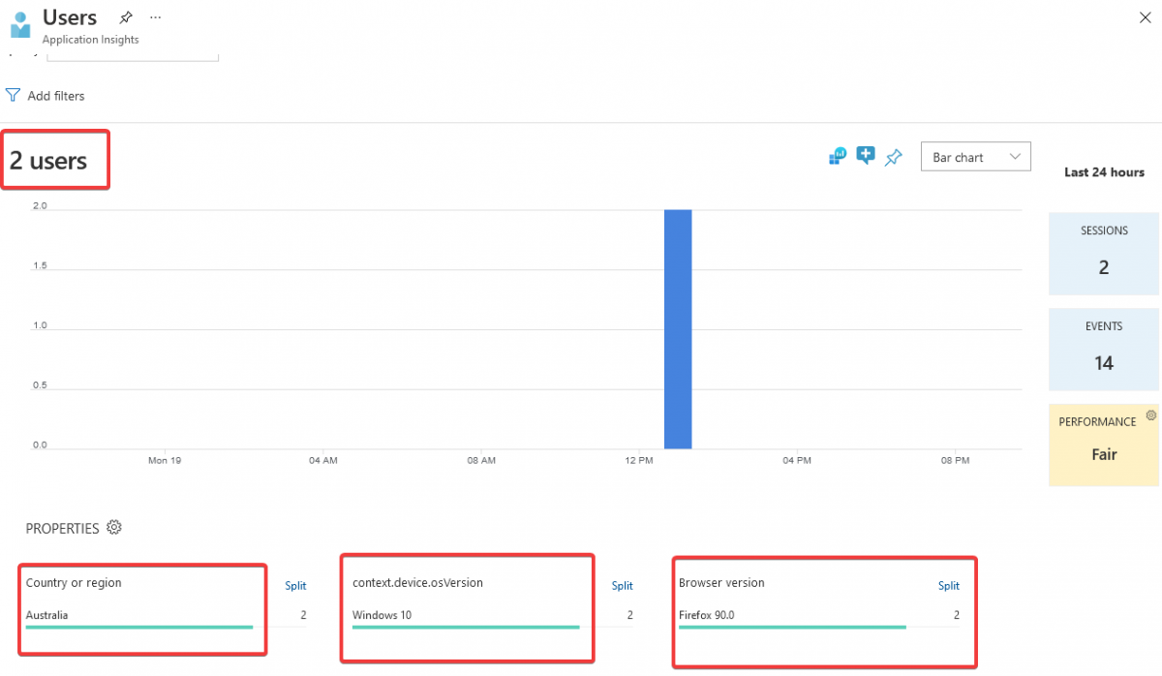Select the EVENTS summary tile
This screenshot has height=676, width=1162.
click(1103, 349)
